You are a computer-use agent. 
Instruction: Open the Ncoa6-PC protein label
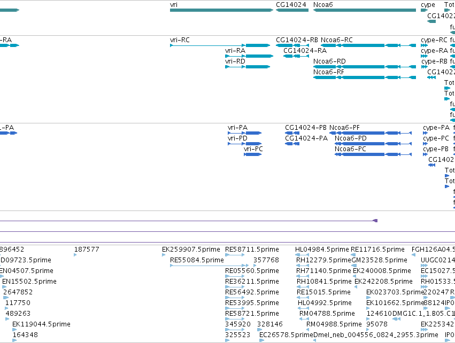pyautogui.click(x=350, y=149)
